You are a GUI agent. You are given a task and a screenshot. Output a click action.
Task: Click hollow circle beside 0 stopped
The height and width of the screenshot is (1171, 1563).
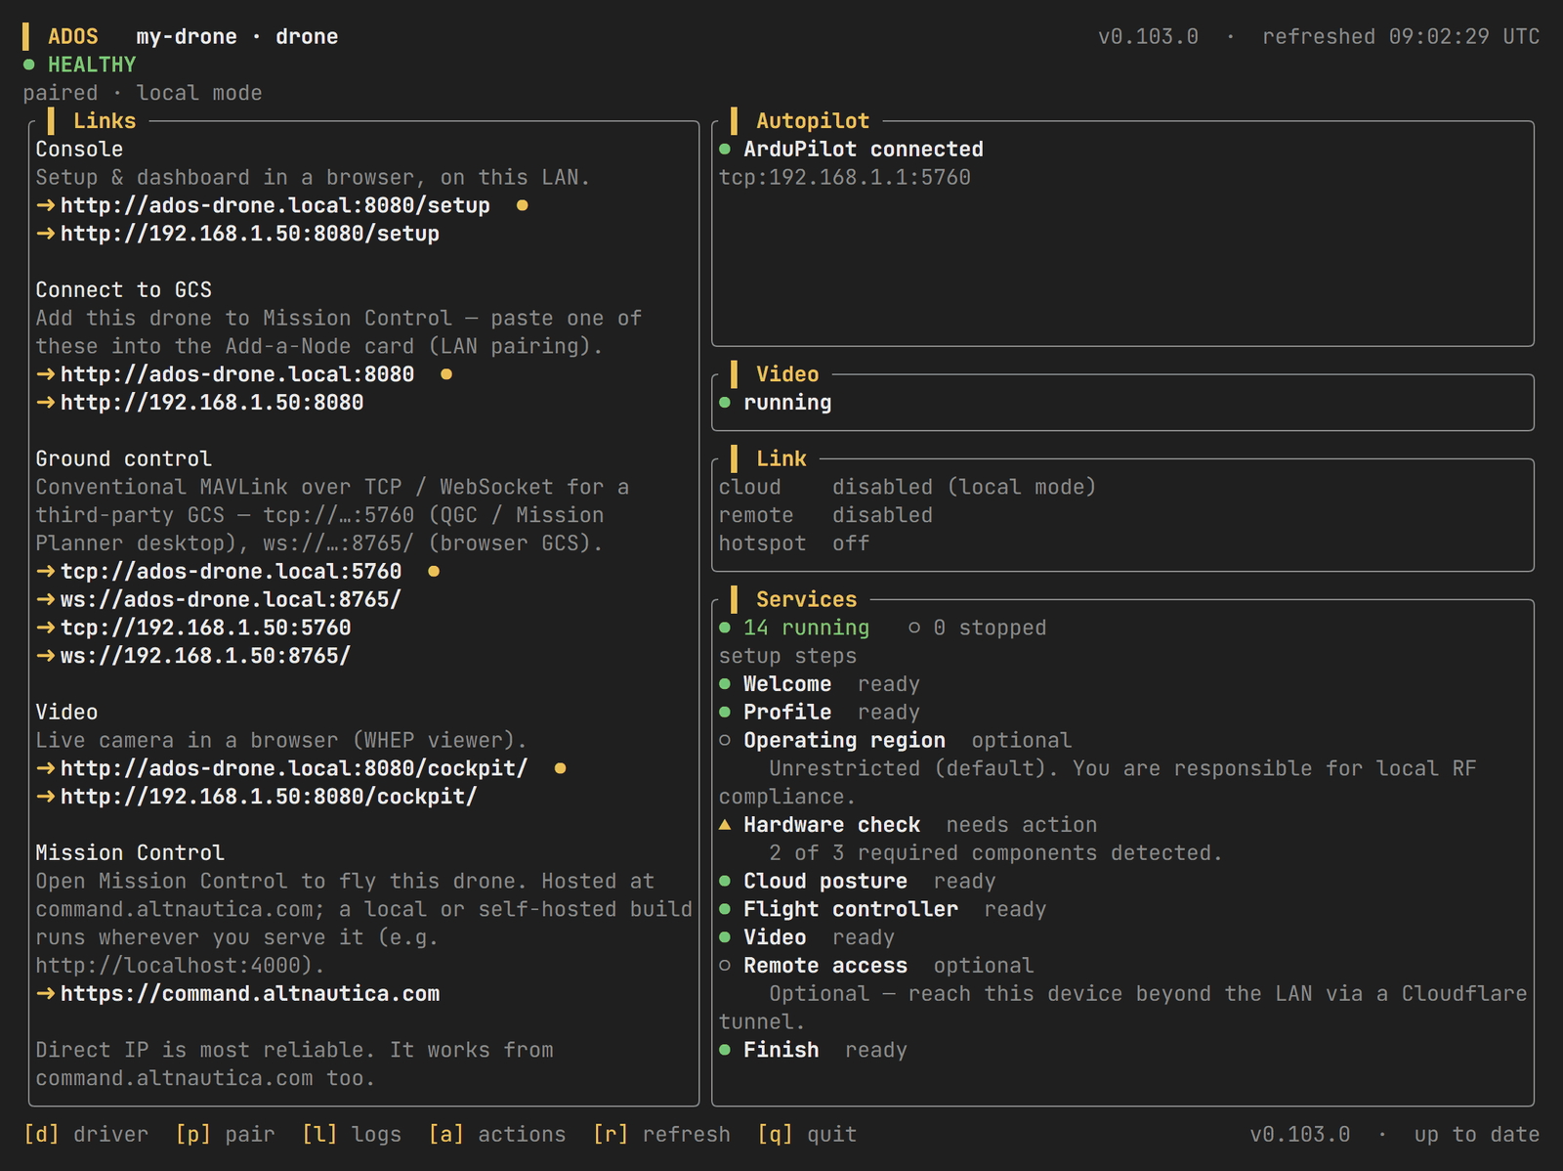914,628
